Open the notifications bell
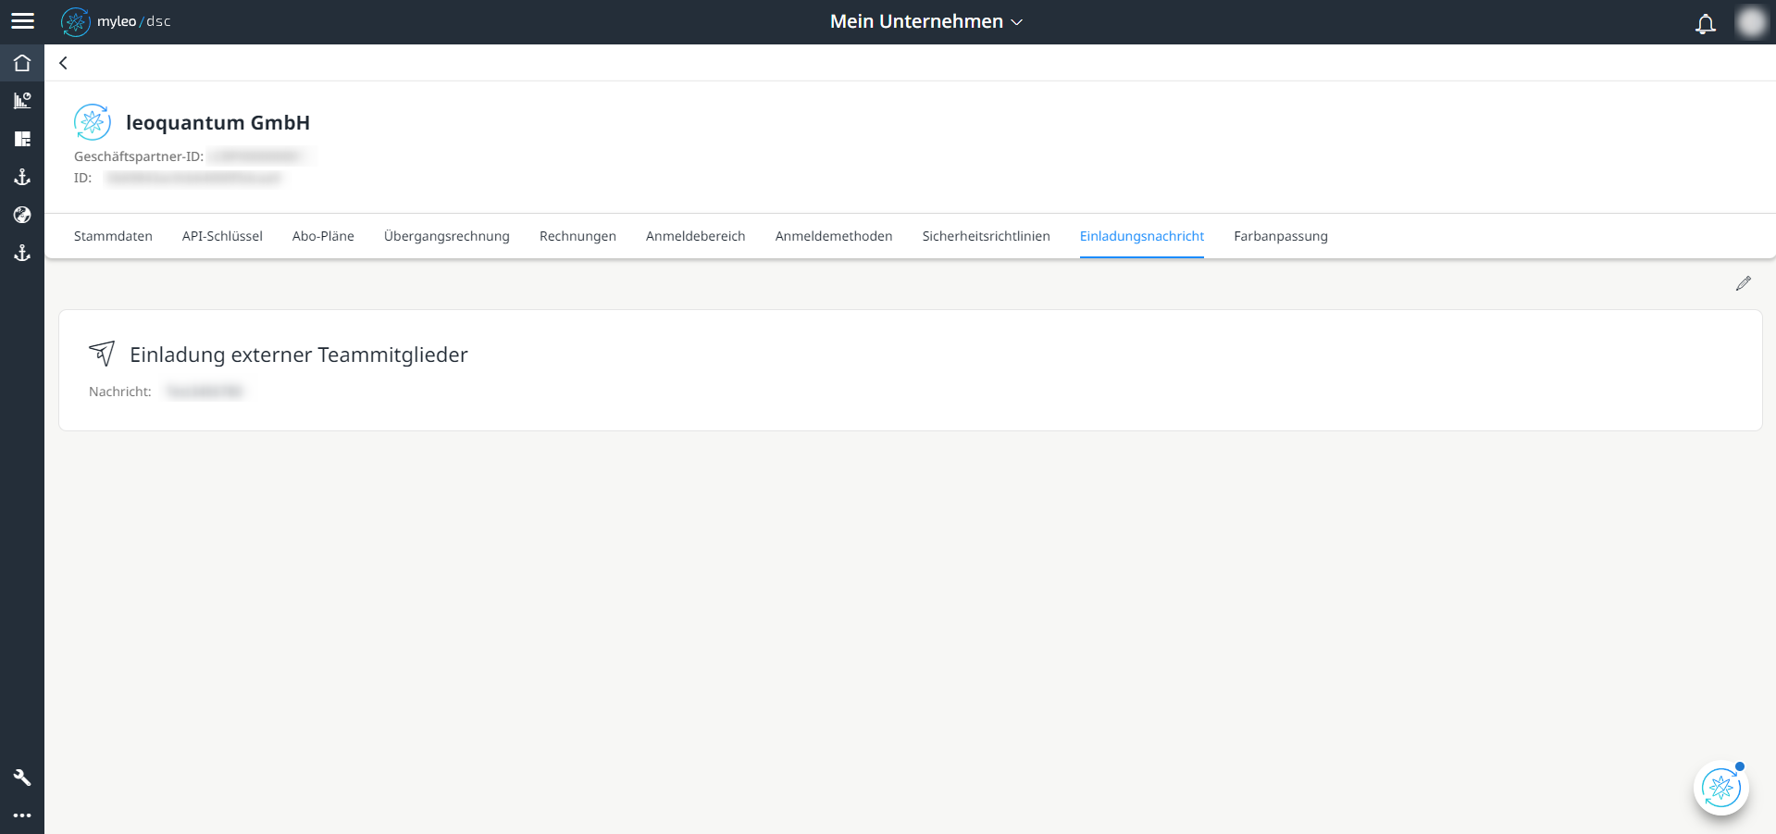The width and height of the screenshot is (1776, 834). click(x=1705, y=23)
